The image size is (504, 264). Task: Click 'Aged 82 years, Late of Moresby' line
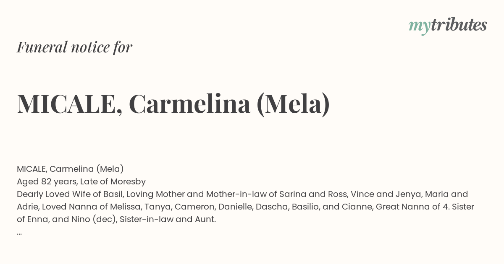[81, 181]
